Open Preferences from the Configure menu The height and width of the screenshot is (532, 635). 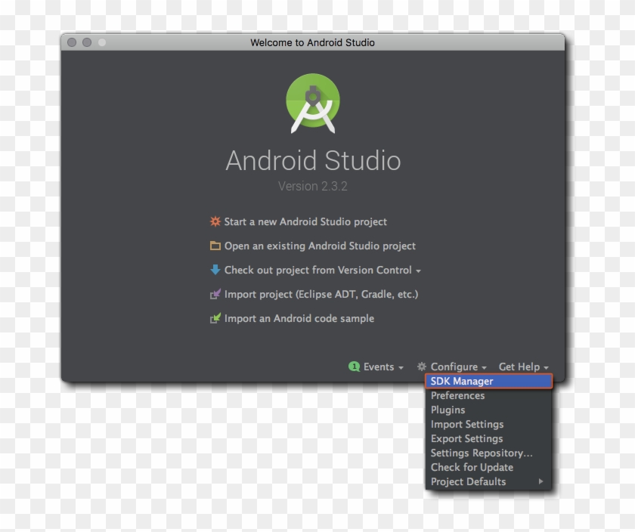(x=457, y=395)
